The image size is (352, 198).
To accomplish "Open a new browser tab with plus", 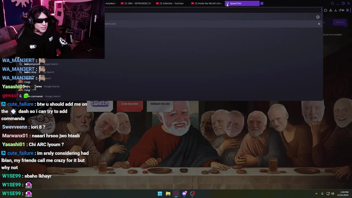I will pos(262,3).
